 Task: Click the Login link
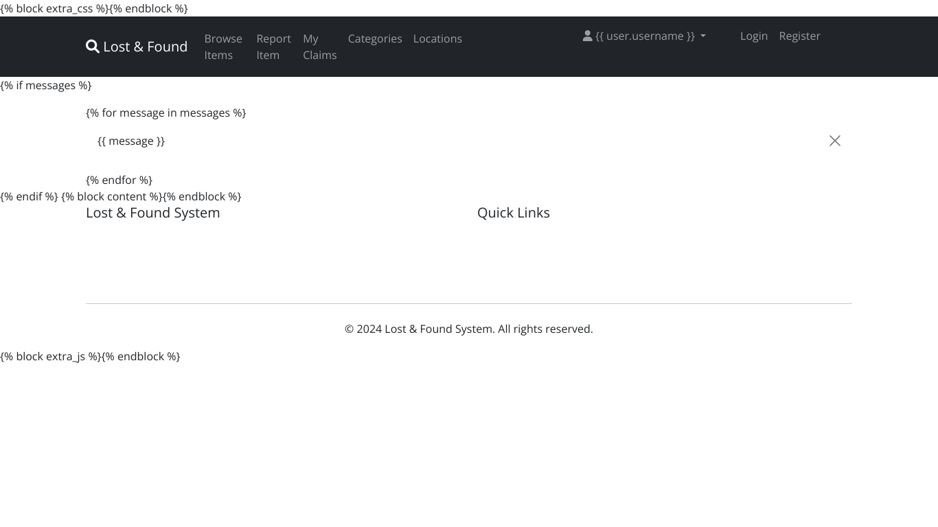point(753,36)
